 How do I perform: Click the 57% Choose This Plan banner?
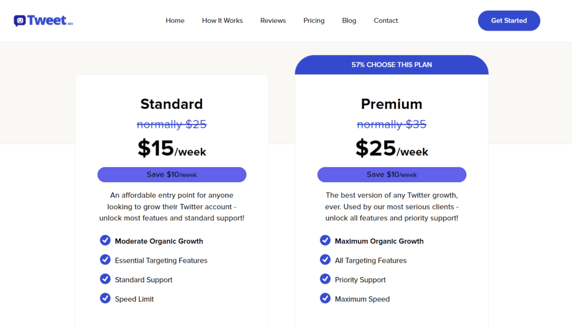pyautogui.click(x=392, y=65)
